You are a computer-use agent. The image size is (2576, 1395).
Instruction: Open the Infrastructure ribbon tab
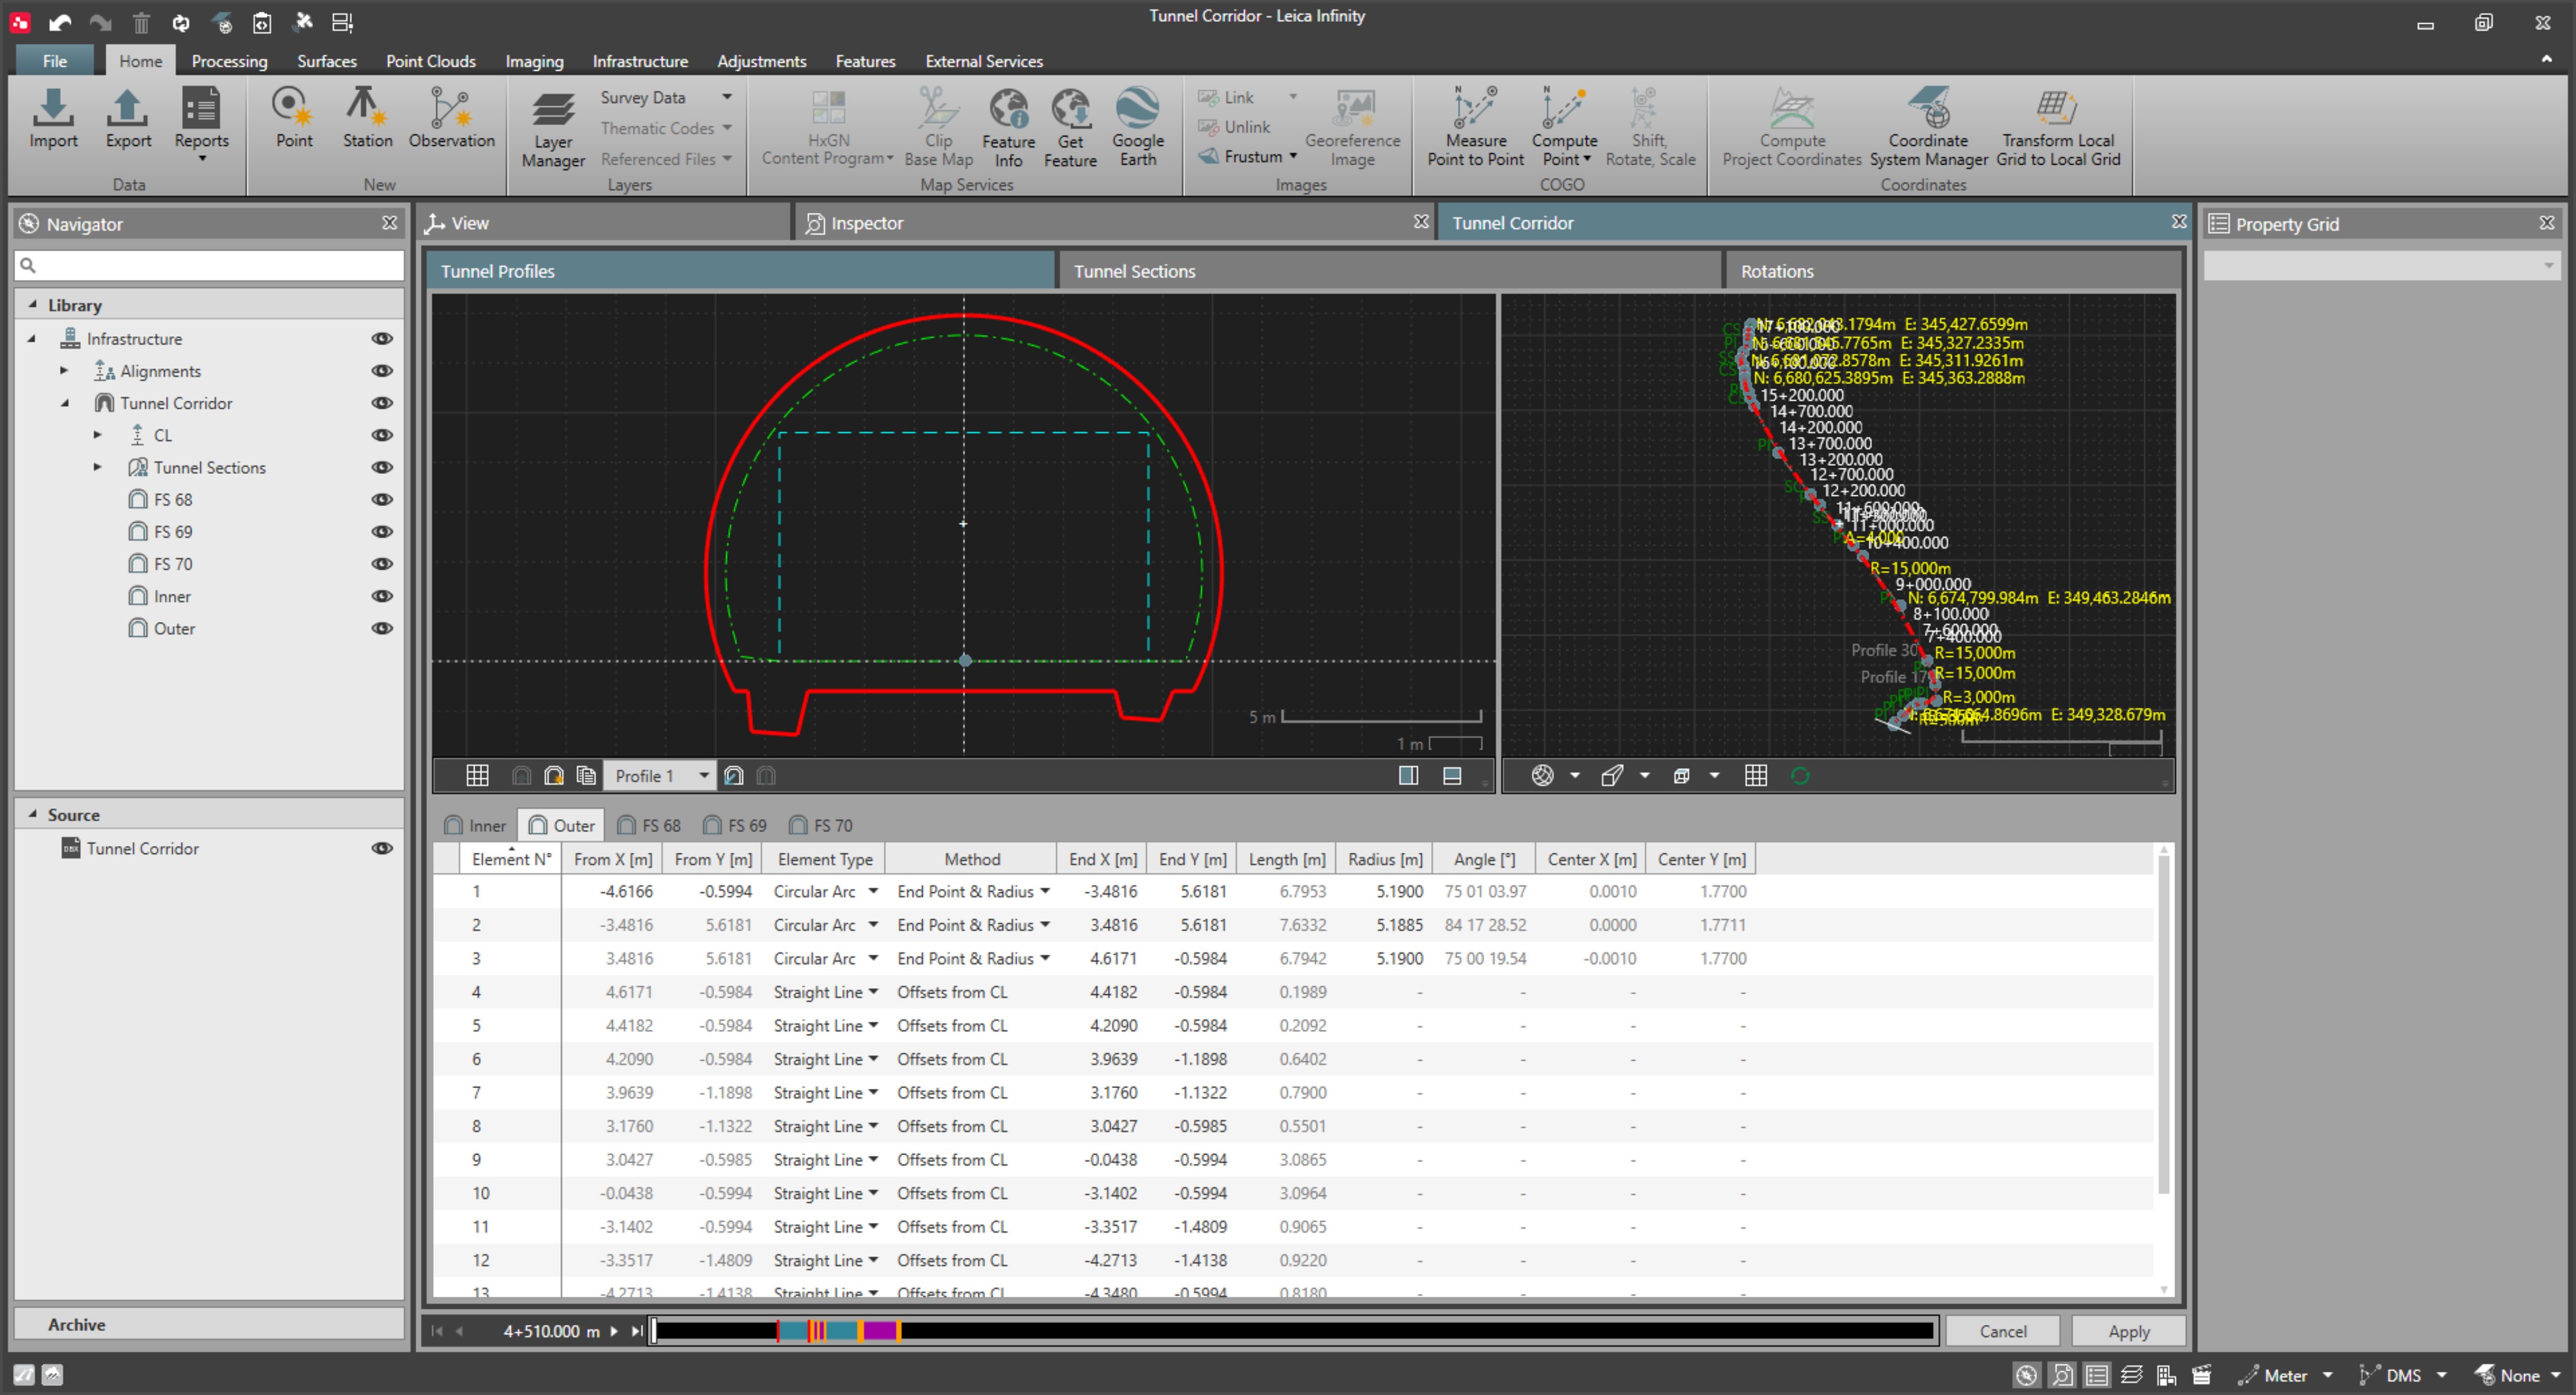tap(640, 61)
